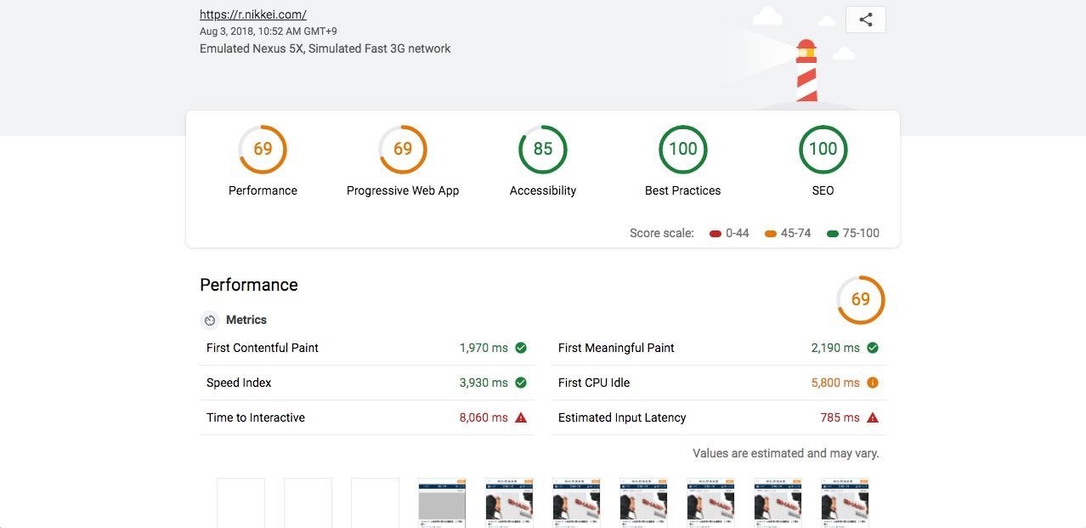Click the 2,190 ms value

point(835,348)
